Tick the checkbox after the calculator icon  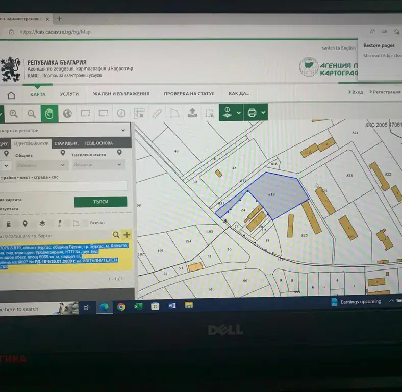pyautogui.click(x=16, y=224)
